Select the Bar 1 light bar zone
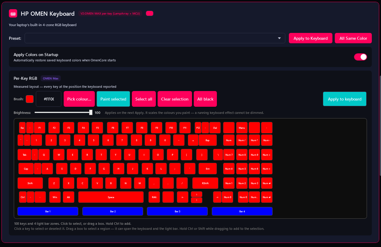 pos(48,211)
